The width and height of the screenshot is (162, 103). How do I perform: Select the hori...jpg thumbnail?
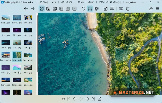click(6, 82)
